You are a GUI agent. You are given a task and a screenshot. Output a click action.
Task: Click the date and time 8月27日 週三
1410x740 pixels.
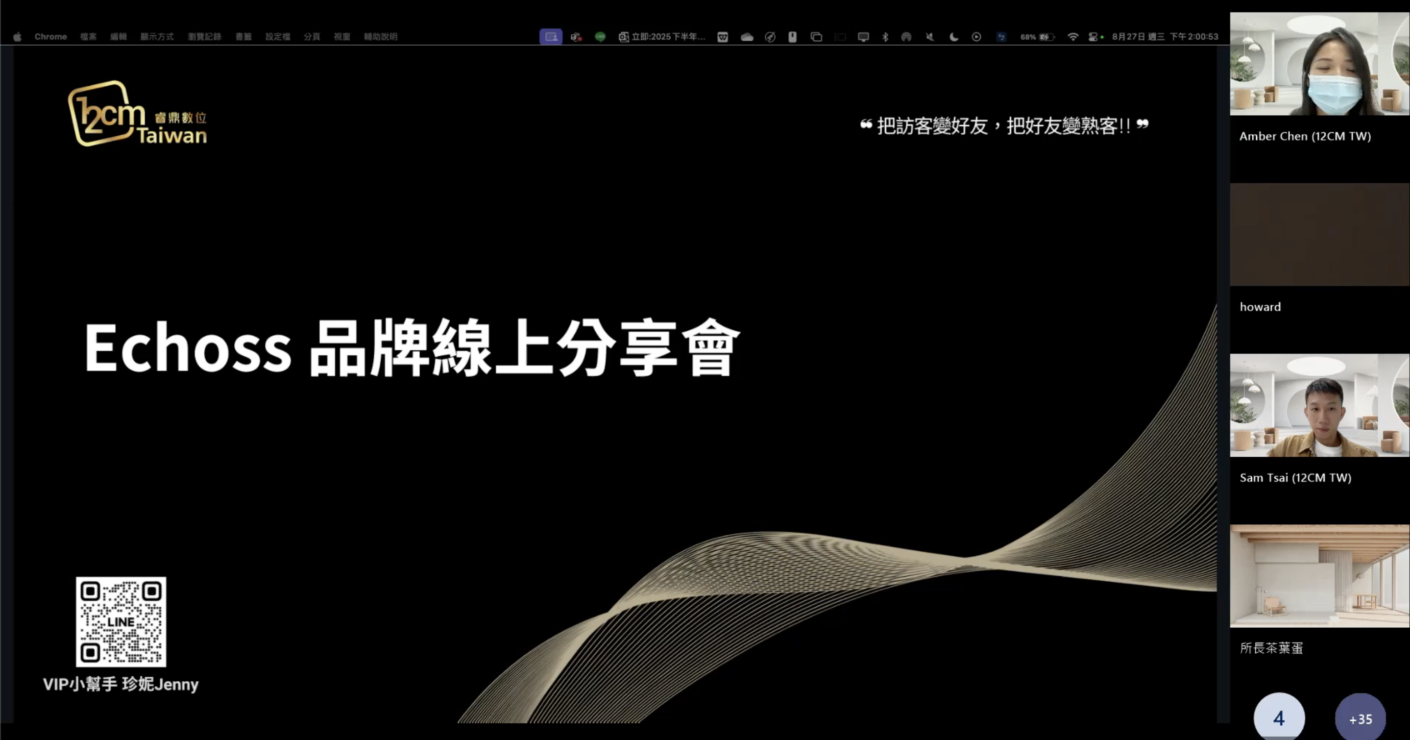(1165, 37)
